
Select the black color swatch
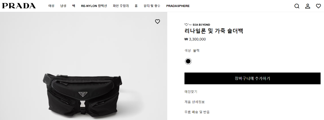pyautogui.click(x=188, y=61)
